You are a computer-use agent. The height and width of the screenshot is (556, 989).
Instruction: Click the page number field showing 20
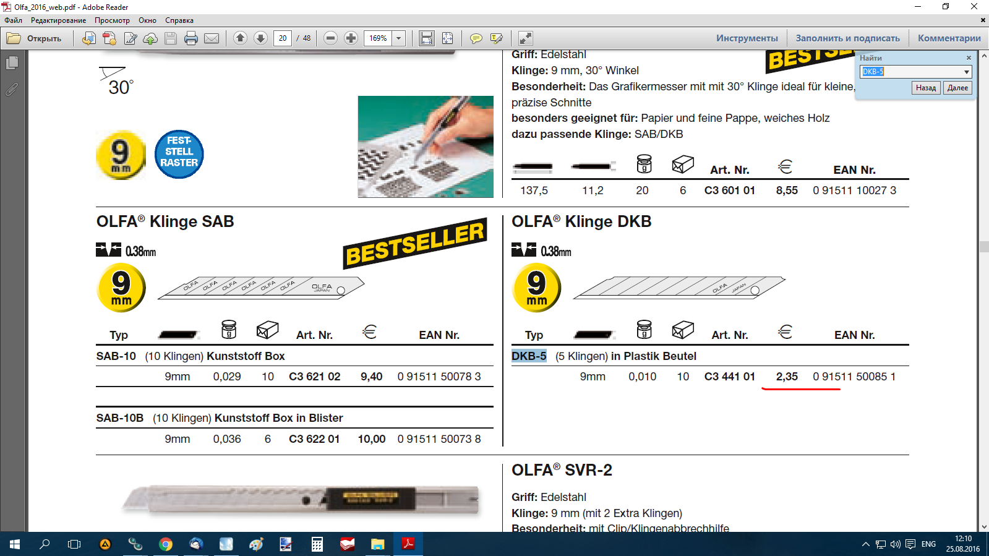(283, 38)
